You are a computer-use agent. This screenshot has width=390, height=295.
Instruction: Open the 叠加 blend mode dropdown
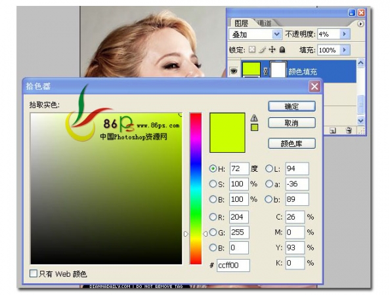point(255,34)
